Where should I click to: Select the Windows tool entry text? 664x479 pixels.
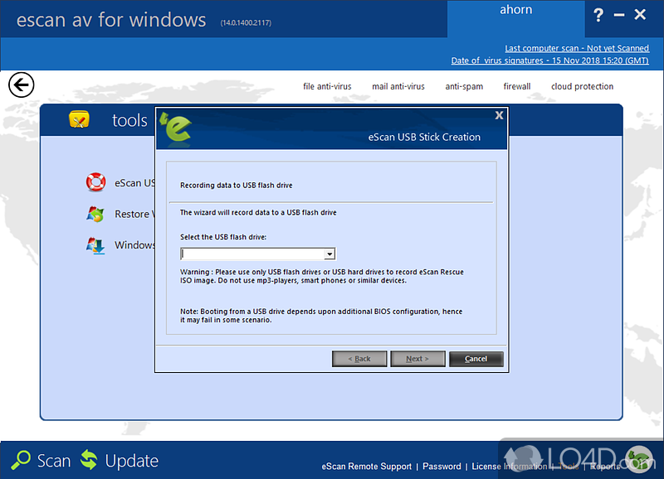pyautogui.click(x=134, y=245)
